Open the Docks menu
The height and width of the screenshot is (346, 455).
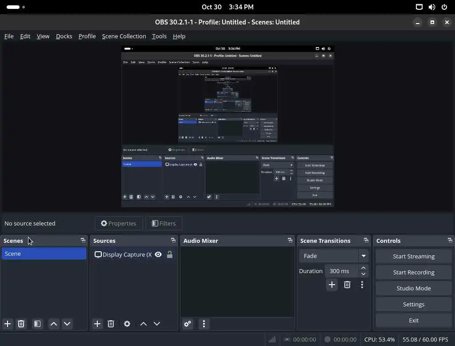pyautogui.click(x=64, y=36)
